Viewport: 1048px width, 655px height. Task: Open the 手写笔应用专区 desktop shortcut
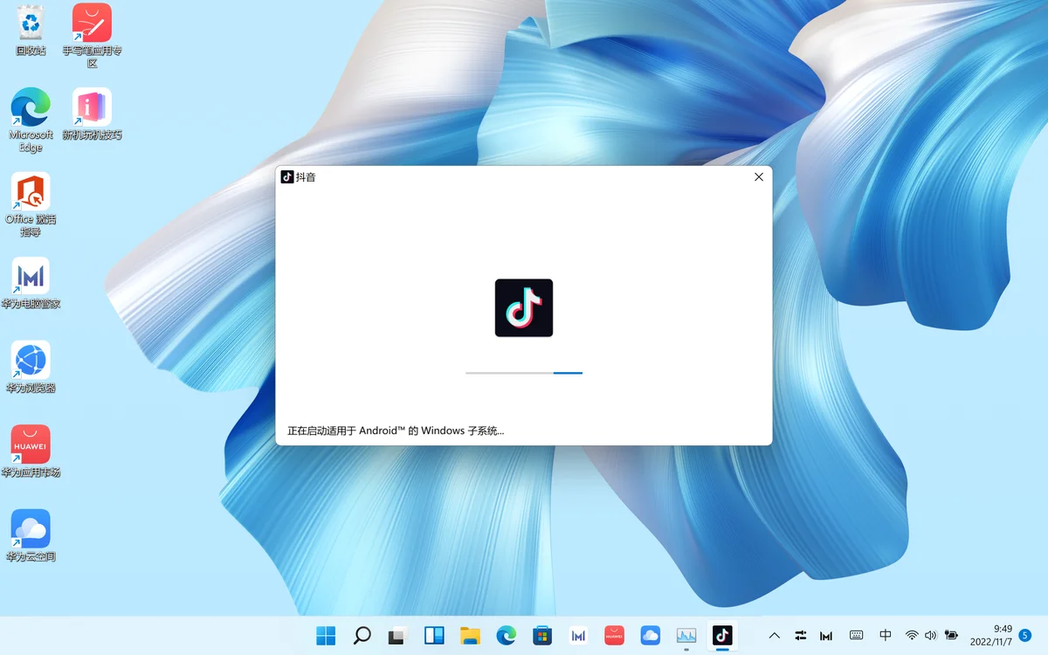coord(92,36)
